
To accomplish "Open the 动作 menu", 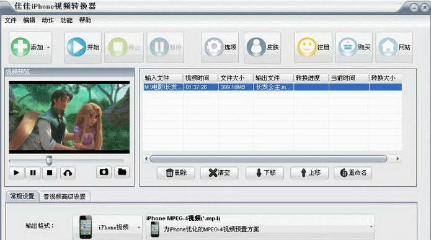I will 48,20.
